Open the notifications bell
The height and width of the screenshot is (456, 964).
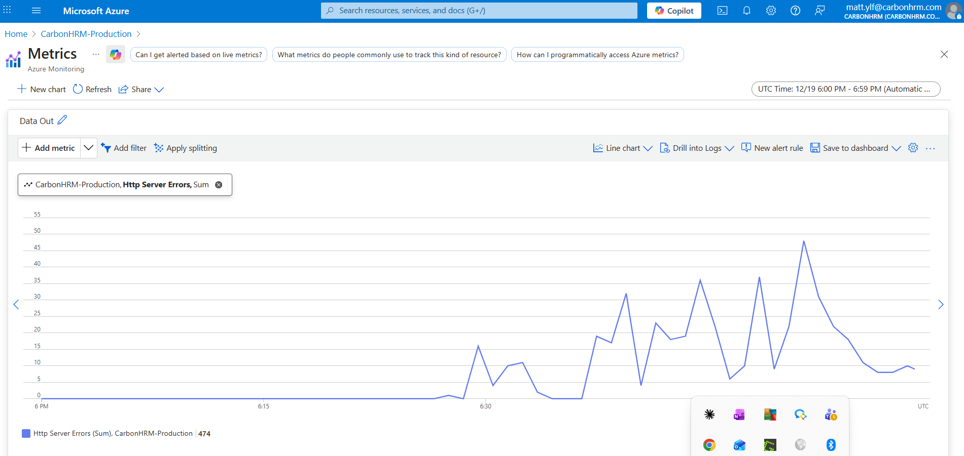click(x=746, y=11)
